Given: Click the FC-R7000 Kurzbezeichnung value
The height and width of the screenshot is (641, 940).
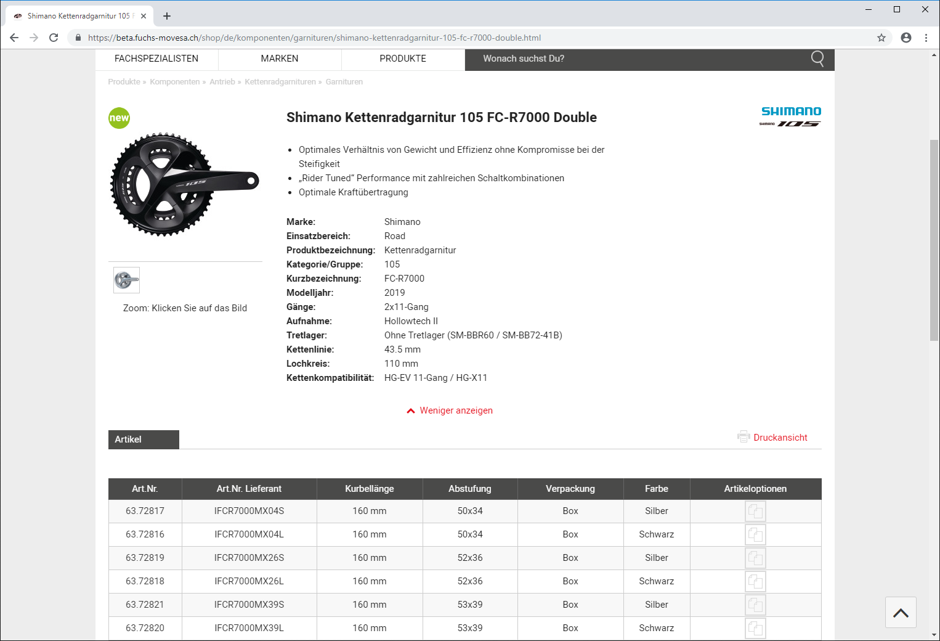Looking at the screenshot, I should [x=404, y=279].
